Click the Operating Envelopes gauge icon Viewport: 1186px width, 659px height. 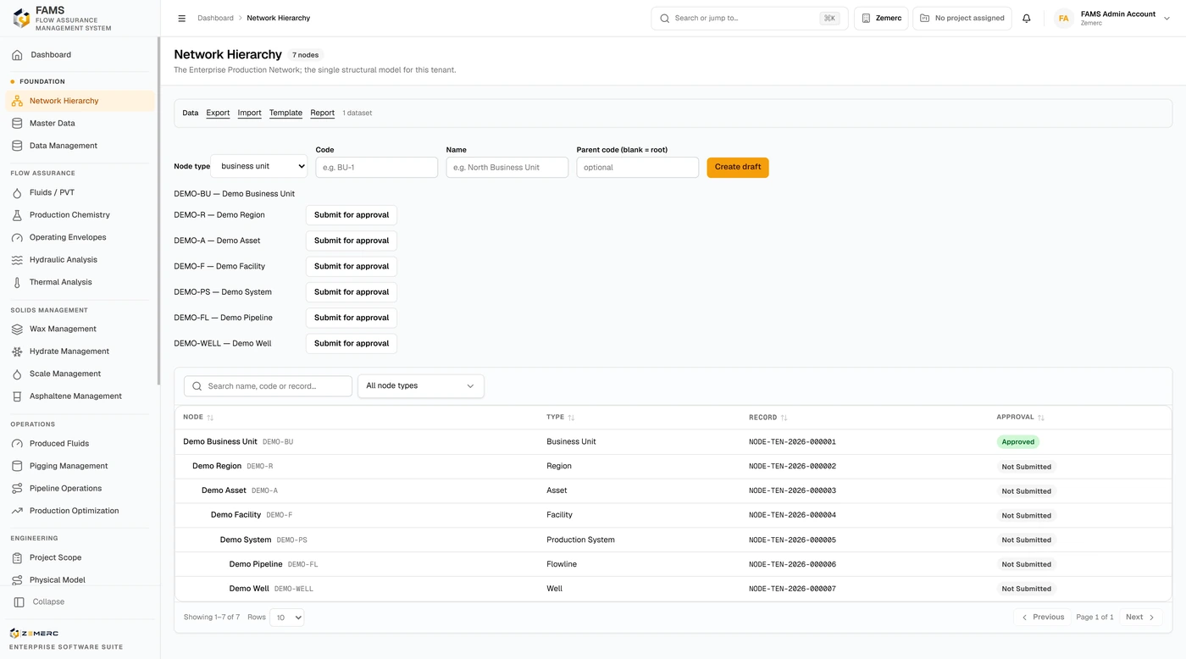click(x=17, y=238)
